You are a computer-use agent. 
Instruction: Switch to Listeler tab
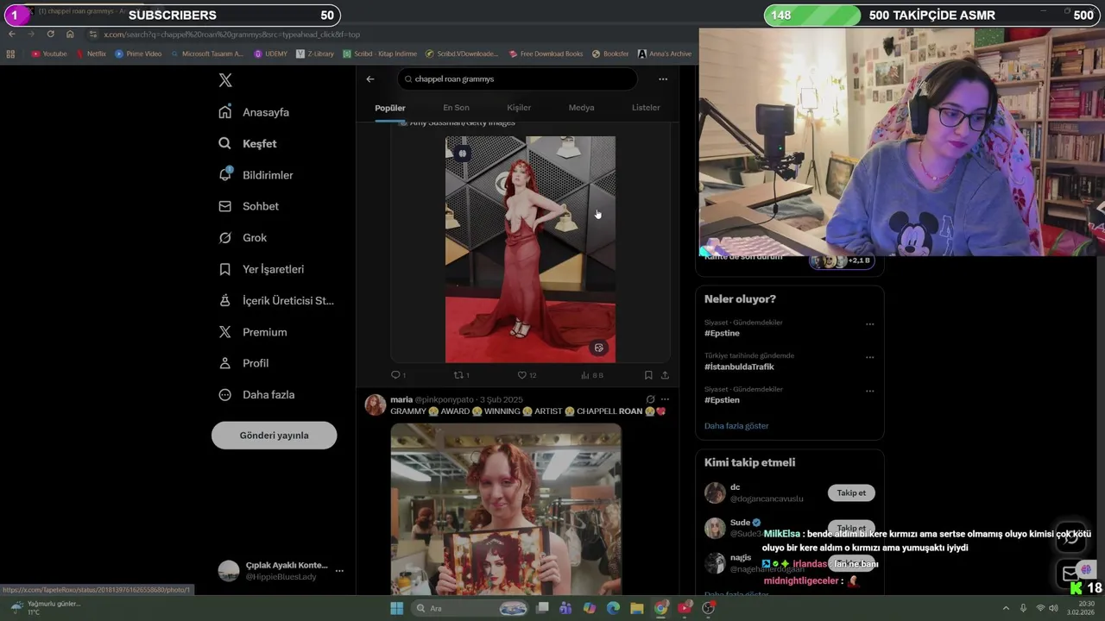(x=646, y=108)
